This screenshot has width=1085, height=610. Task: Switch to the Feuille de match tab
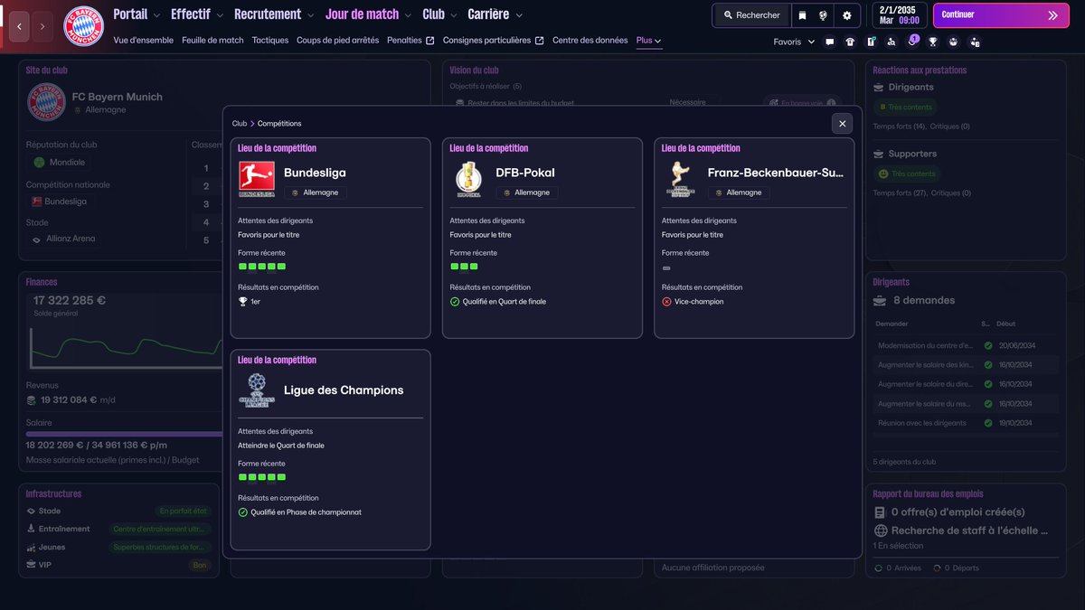(212, 41)
